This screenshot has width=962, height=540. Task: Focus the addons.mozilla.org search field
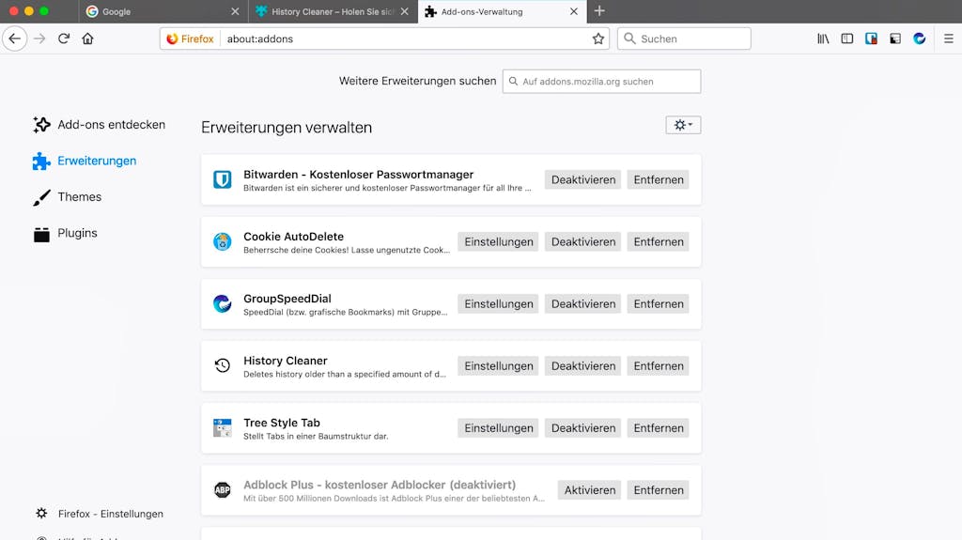pyautogui.click(x=601, y=81)
